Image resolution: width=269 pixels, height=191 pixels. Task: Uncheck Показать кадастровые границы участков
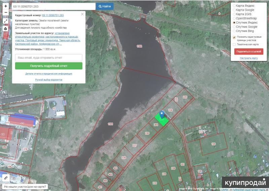pos(234,37)
